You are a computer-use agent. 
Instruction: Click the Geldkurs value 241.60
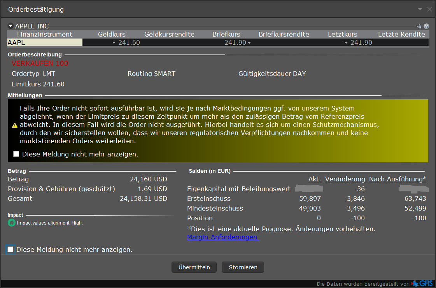coord(129,42)
